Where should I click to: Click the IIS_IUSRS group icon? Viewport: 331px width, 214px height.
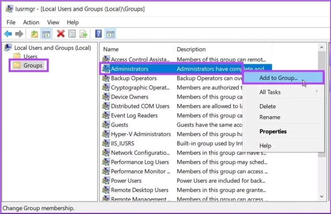point(106,143)
